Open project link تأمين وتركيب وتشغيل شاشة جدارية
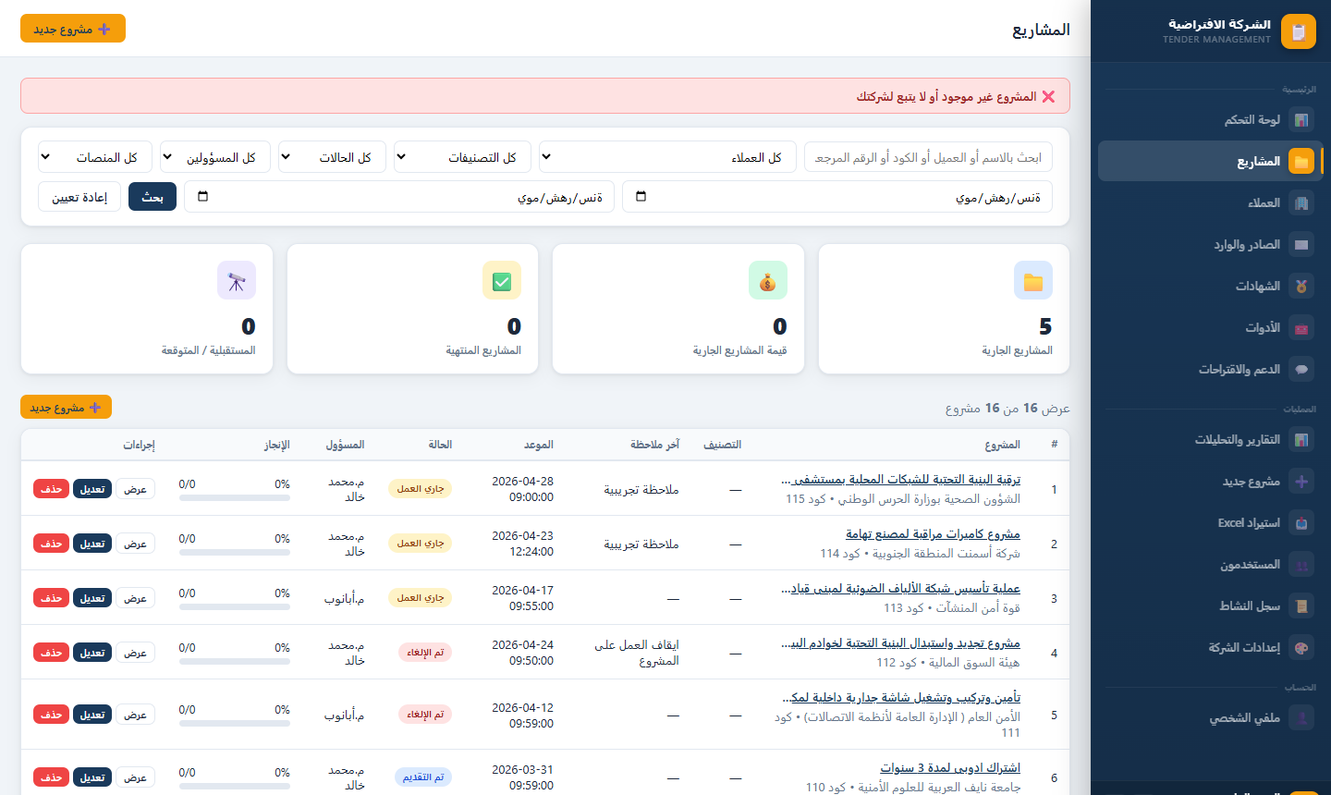The width and height of the screenshot is (1331, 795). click(901, 698)
